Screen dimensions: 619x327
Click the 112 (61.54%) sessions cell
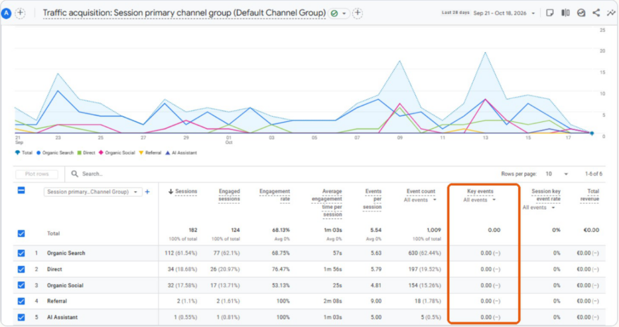181,253
